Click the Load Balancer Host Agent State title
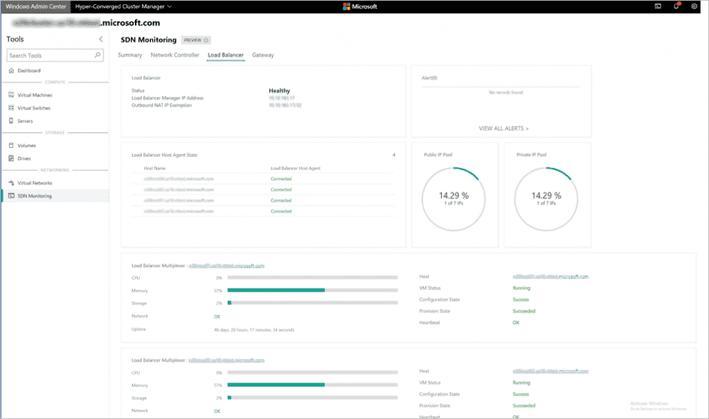The image size is (709, 419). pyautogui.click(x=164, y=155)
